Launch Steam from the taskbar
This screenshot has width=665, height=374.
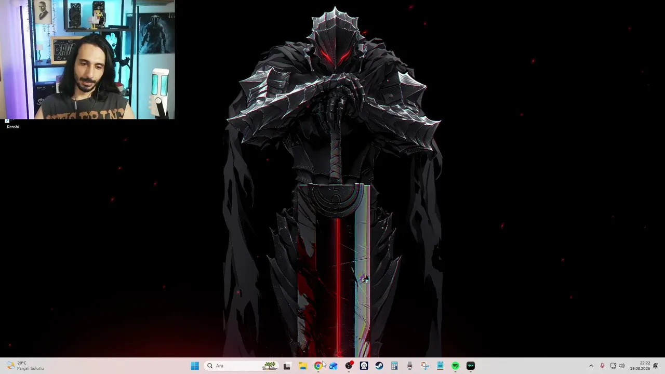pos(379,366)
